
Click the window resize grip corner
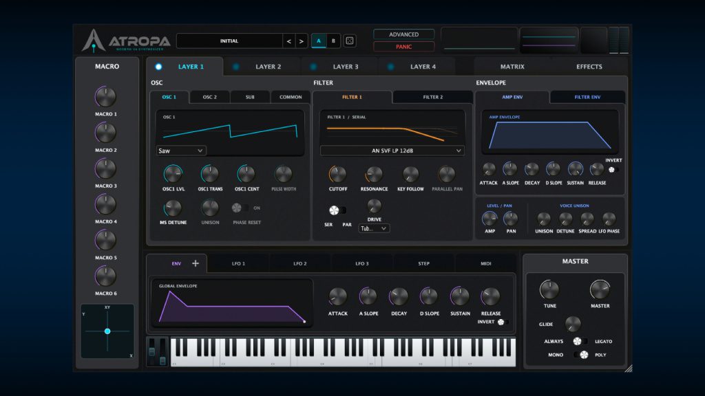pos(628,368)
